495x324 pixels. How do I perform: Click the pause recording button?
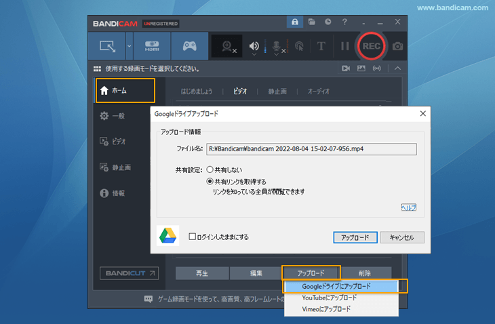point(344,46)
